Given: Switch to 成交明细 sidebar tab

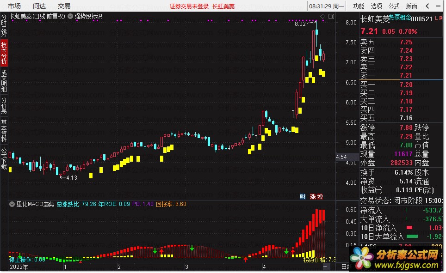Looking at the screenshot, I should [x=4, y=81].
